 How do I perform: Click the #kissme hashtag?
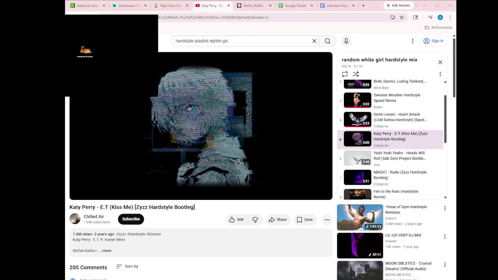(x=154, y=234)
